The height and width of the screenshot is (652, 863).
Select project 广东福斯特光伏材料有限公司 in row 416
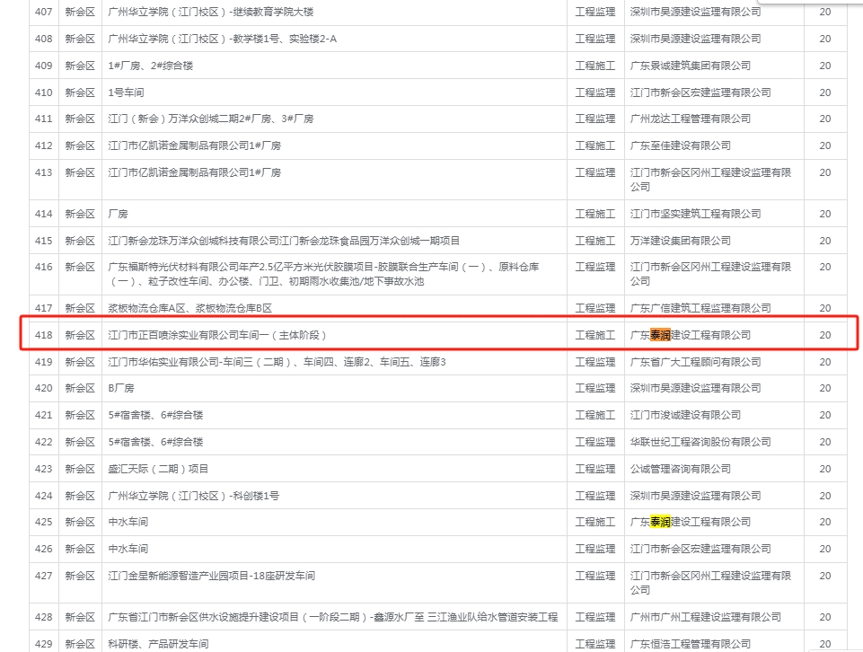coord(323,274)
